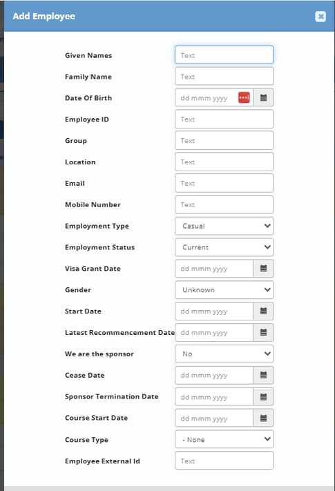Focus the Given Names text field

coord(224,55)
